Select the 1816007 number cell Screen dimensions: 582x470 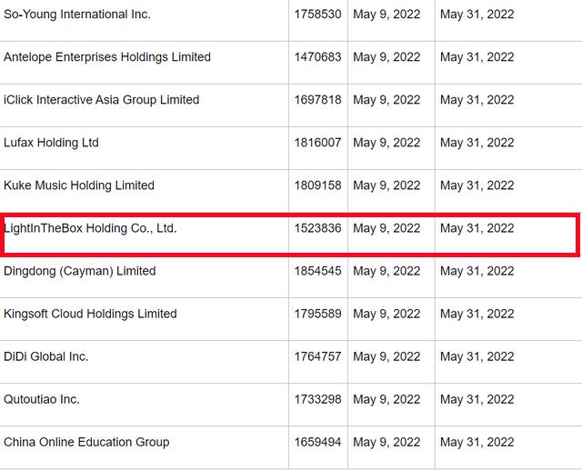317,143
